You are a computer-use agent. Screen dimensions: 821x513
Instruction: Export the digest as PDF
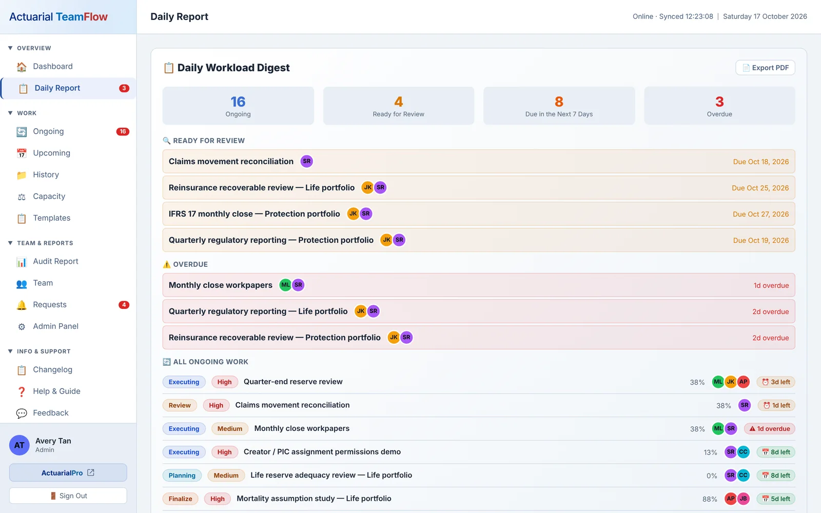765,68
